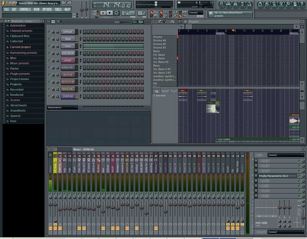Viewport: 307px width, 239px height.
Task: Open the Generators filter dropdown
Action: (x=63, y=107)
